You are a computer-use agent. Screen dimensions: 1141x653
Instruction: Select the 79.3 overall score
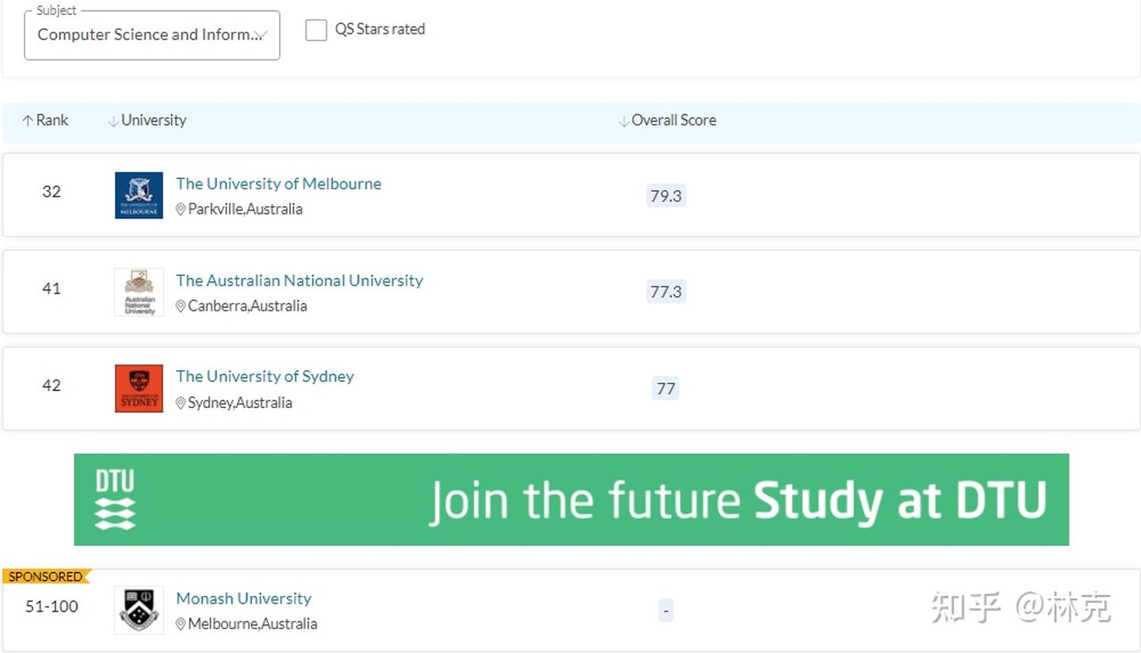tap(666, 196)
